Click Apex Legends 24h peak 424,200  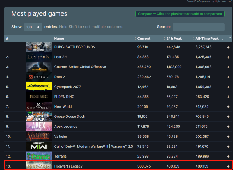173,126
